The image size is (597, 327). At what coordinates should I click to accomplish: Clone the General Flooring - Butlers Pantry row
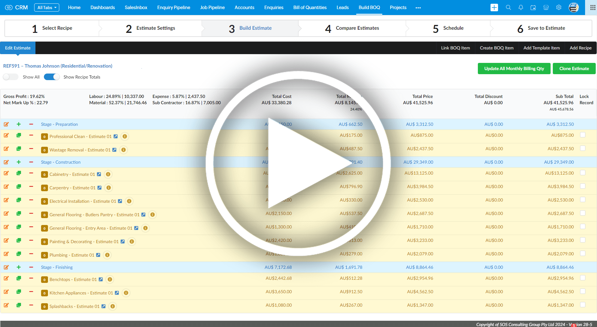19,213
